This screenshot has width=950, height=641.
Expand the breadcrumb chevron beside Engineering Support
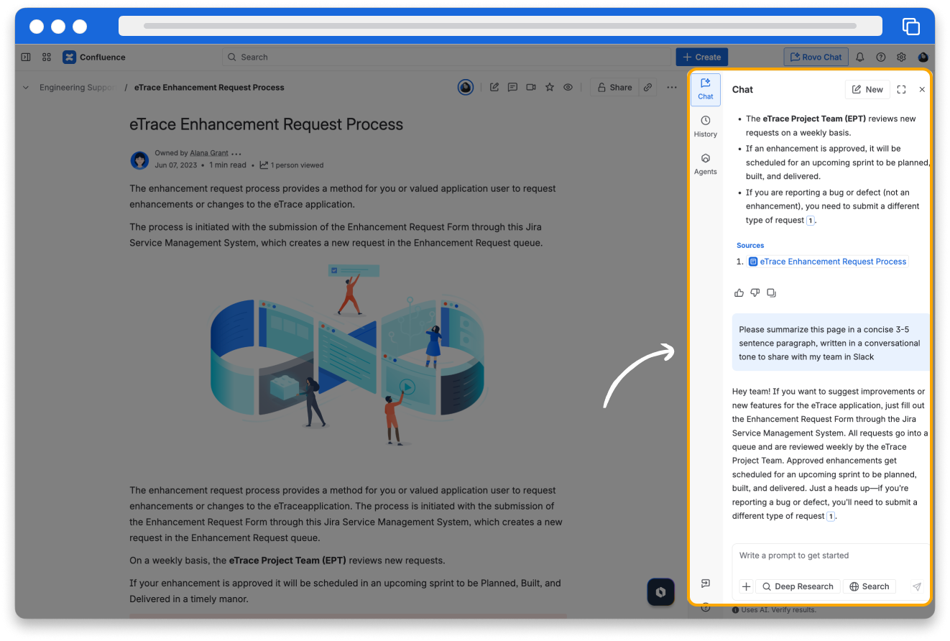[x=26, y=88]
